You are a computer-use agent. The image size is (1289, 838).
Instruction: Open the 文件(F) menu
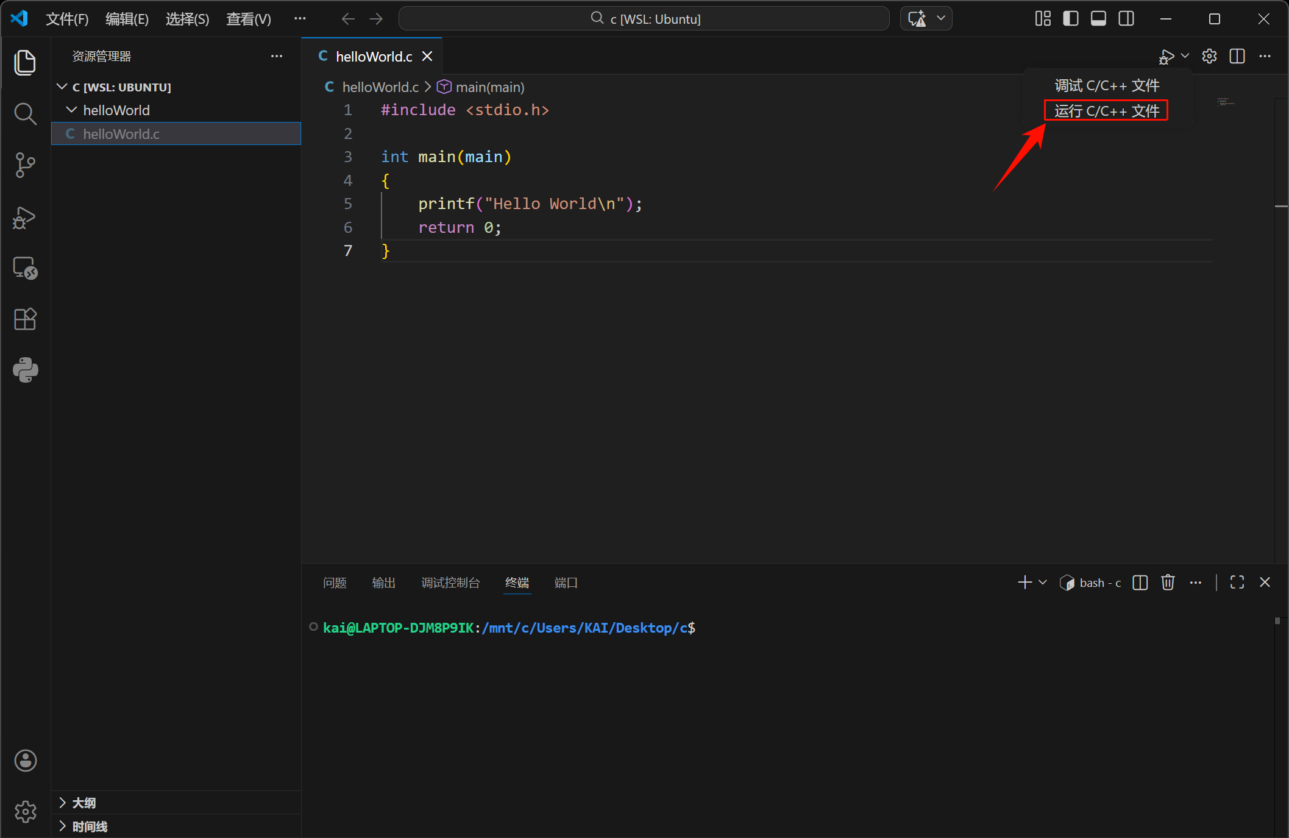coord(67,19)
